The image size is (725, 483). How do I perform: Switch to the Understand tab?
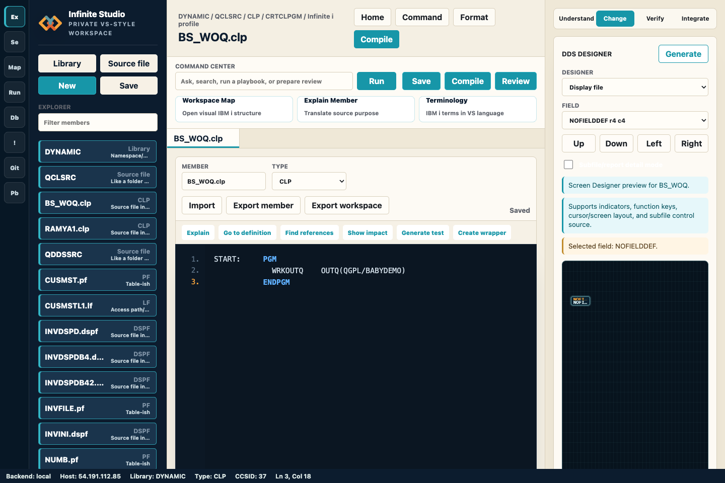pos(576,19)
